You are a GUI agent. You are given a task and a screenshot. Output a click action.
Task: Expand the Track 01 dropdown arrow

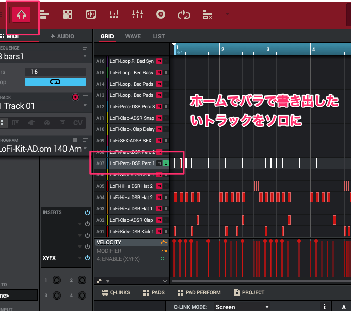click(x=85, y=105)
